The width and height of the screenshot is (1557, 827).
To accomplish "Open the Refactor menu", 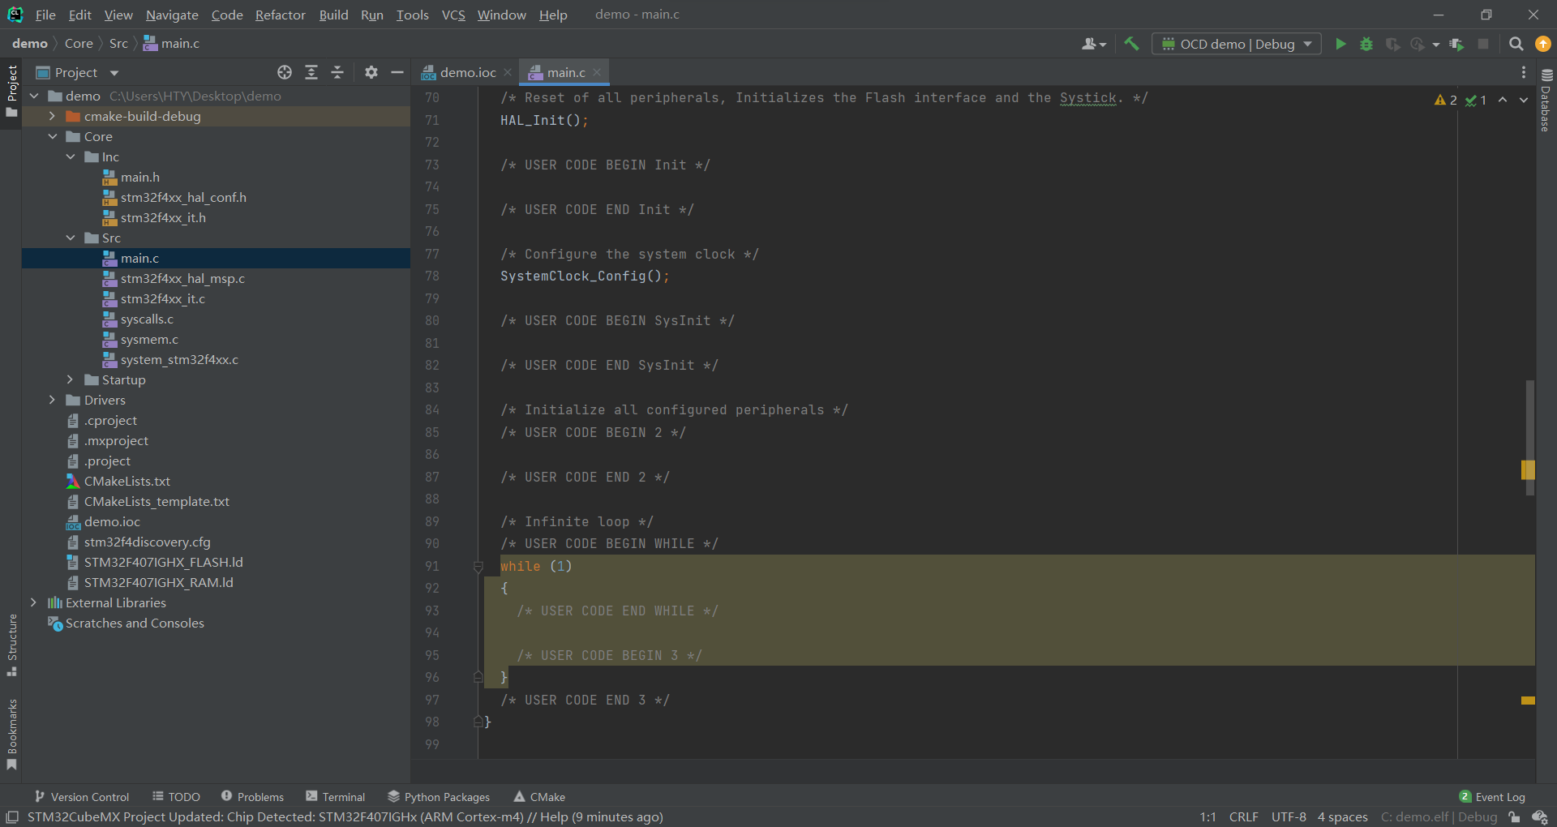I will (279, 15).
